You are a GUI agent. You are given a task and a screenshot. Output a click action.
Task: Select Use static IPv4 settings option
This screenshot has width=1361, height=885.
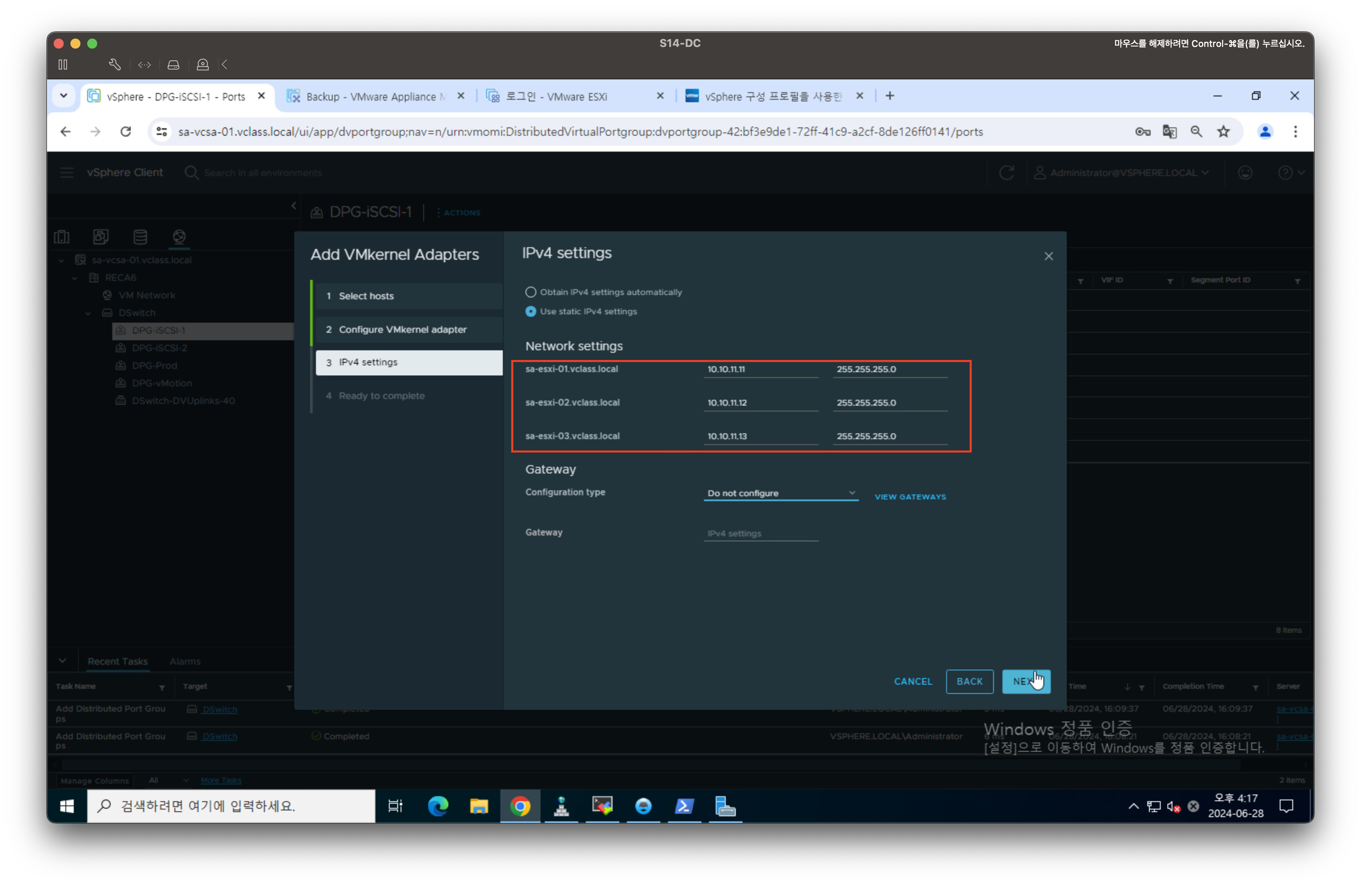point(530,312)
